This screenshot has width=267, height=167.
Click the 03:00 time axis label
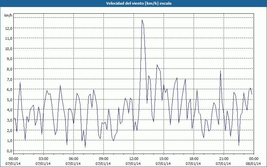pos(44,159)
